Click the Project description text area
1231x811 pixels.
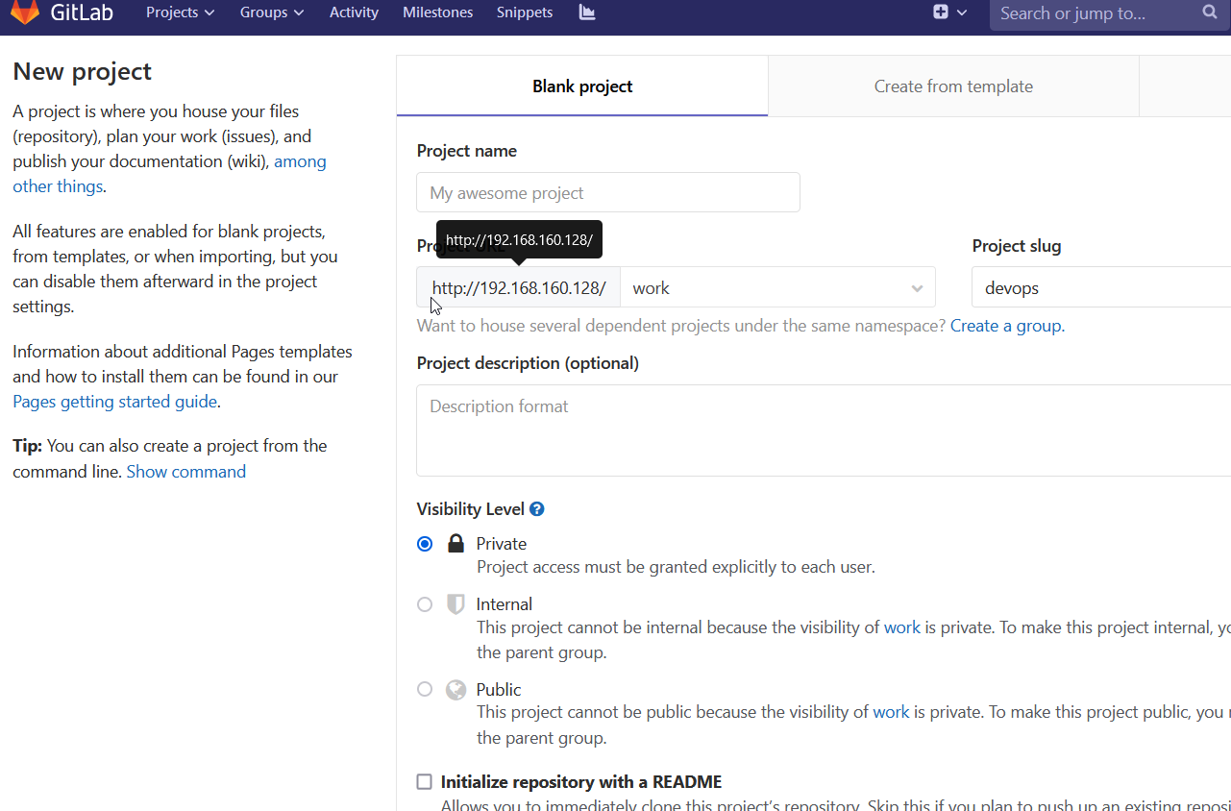pyautogui.click(x=824, y=430)
